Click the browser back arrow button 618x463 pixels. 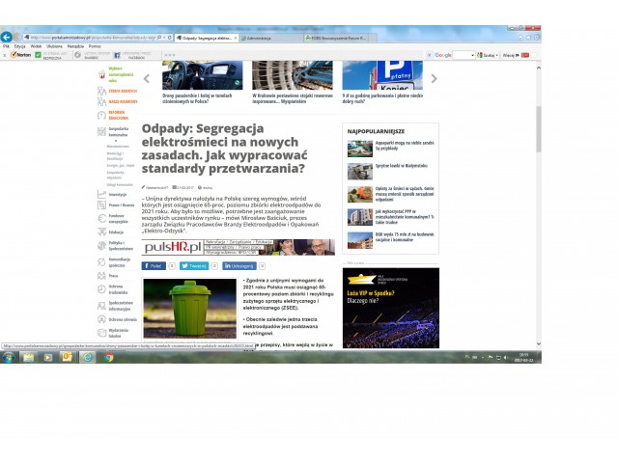pos(8,37)
